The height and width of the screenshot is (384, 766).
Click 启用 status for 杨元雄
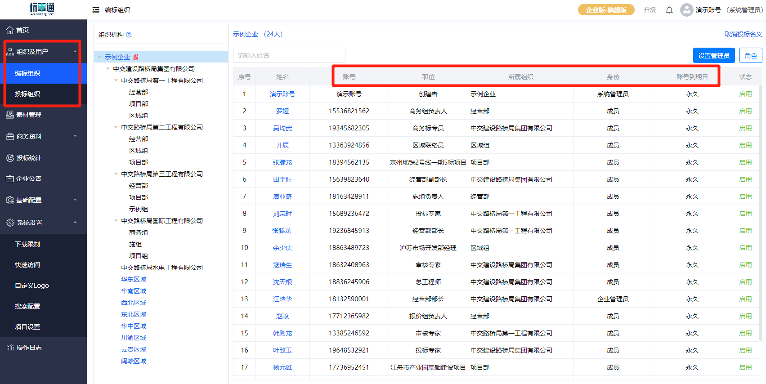click(x=745, y=367)
